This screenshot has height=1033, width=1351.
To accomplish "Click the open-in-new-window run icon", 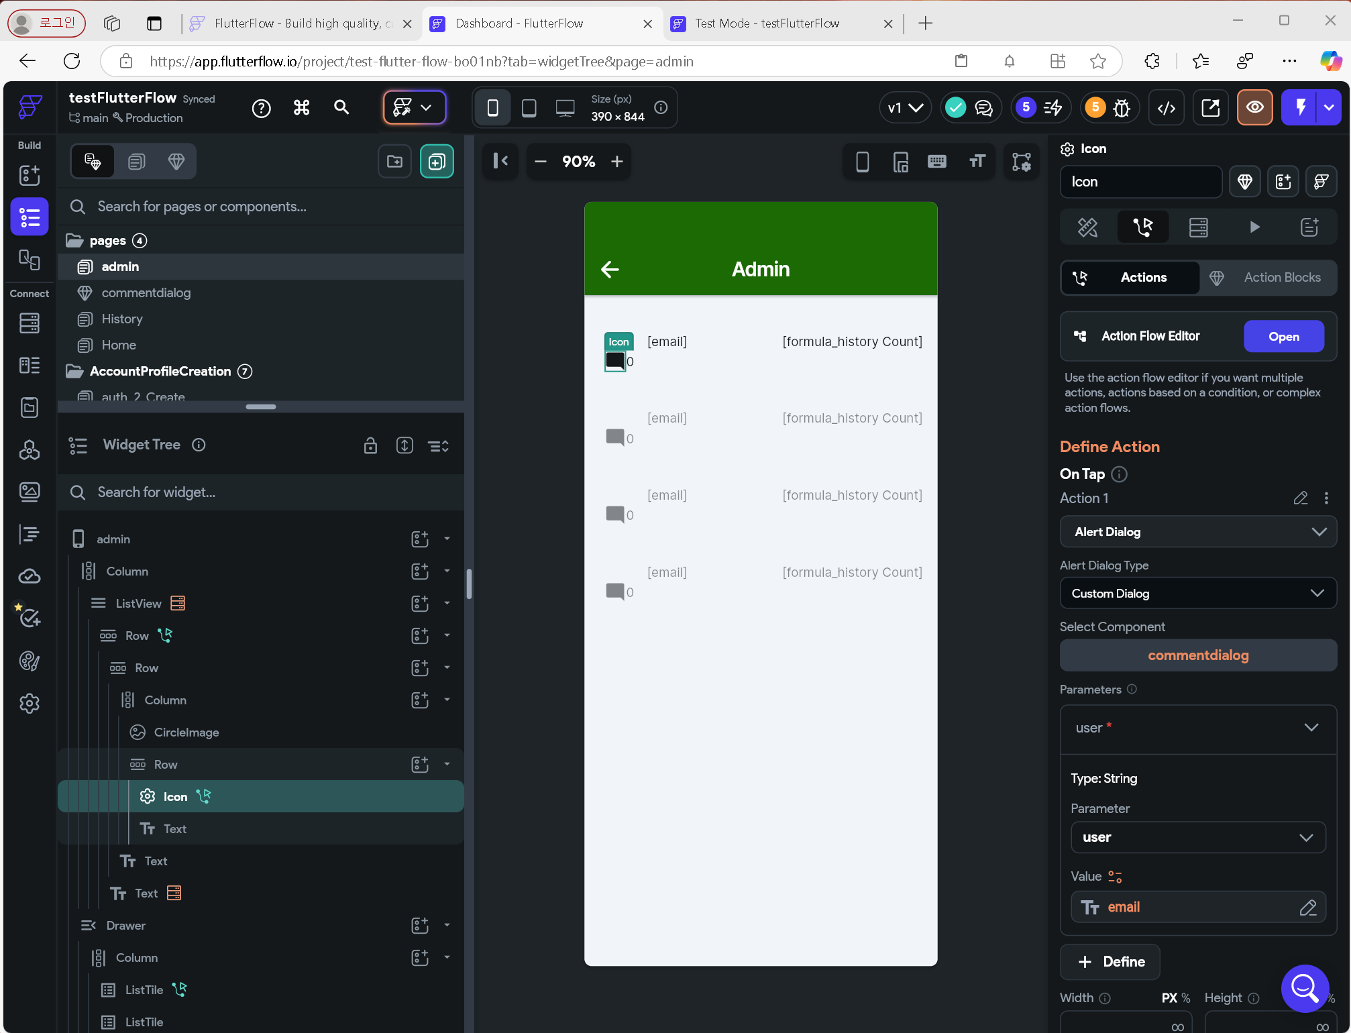I will [1210, 107].
